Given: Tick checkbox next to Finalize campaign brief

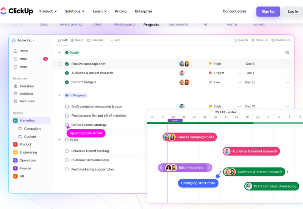Looking at the screenshot, I should coord(60,64).
